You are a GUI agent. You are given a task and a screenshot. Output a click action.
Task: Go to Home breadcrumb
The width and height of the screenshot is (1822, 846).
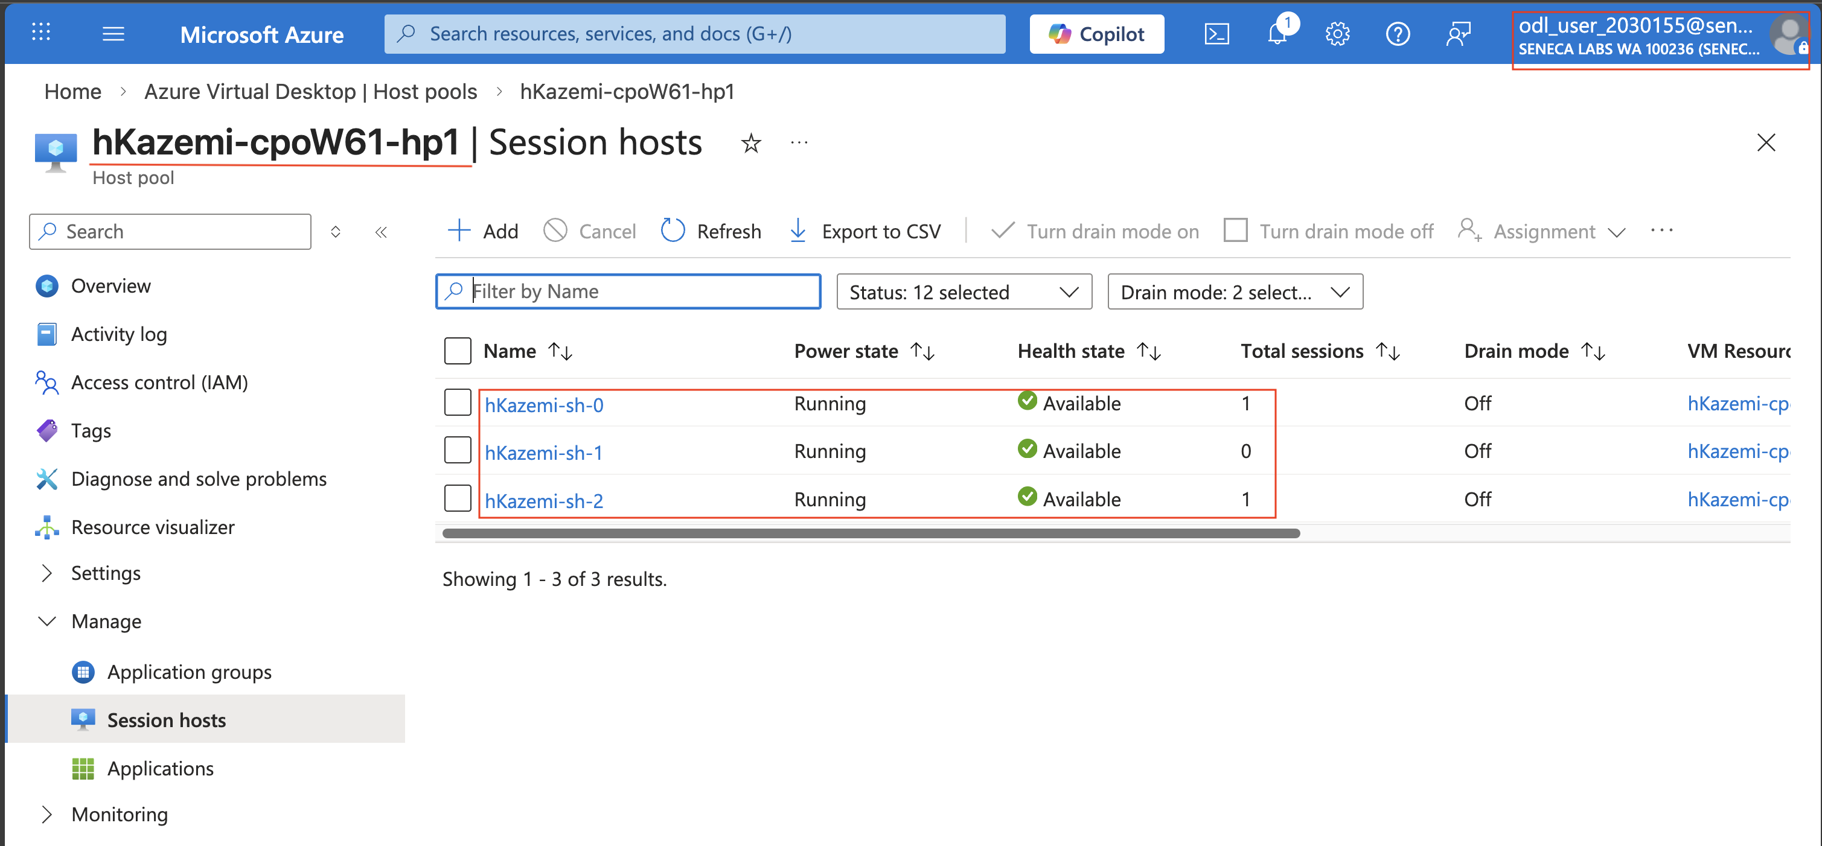click(x=73, y=92)
